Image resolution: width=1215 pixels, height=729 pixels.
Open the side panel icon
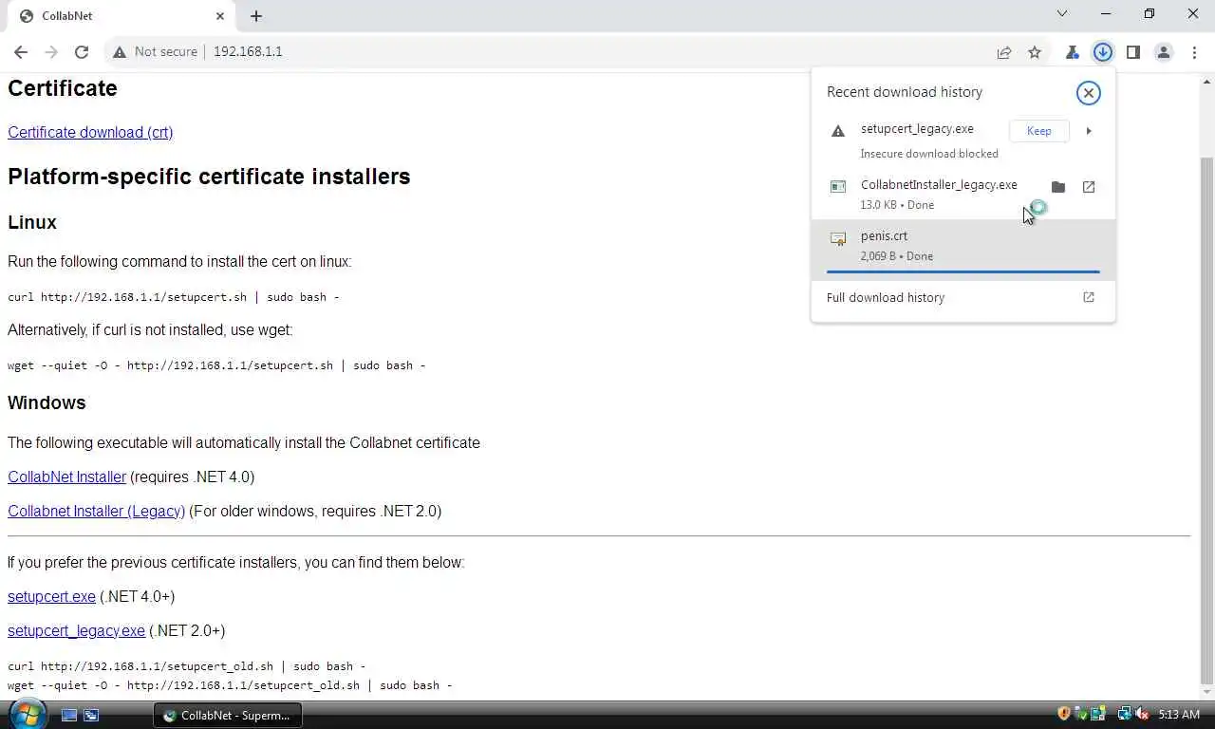coord(1133,52)
